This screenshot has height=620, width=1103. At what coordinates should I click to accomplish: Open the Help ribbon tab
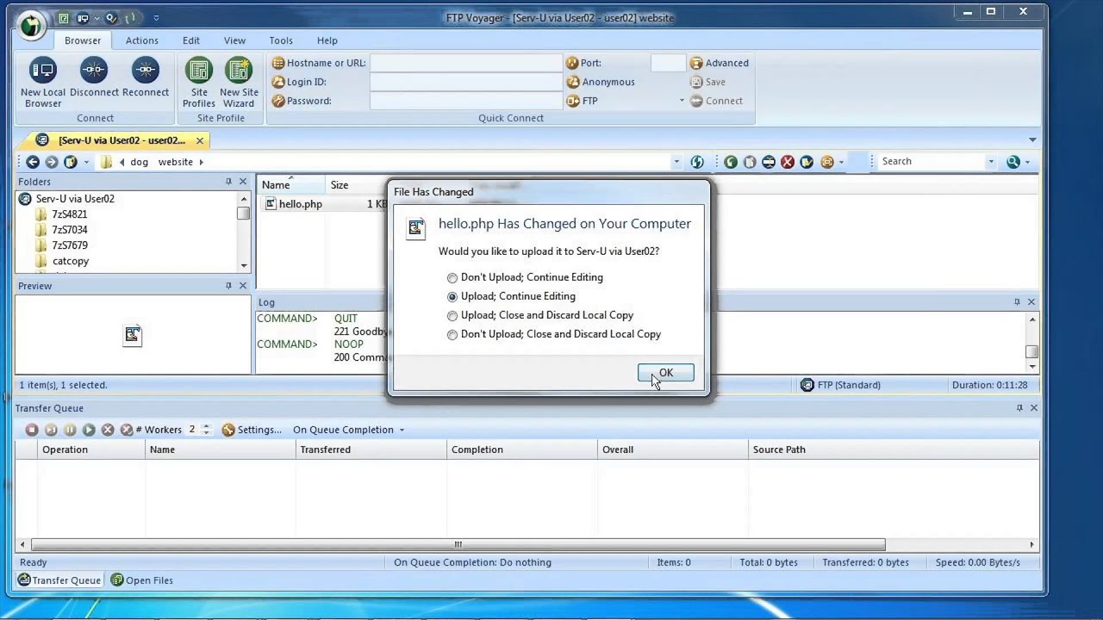(327, 40)
